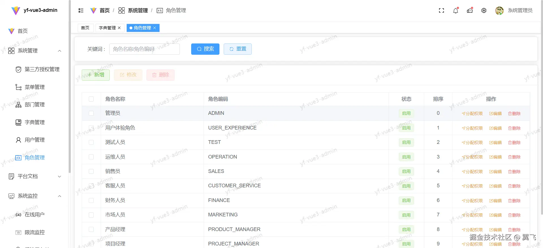The width and height of the screenshot is (543, 248).
Task: Check the 市场人员 row checkbox
Action: 91,215
